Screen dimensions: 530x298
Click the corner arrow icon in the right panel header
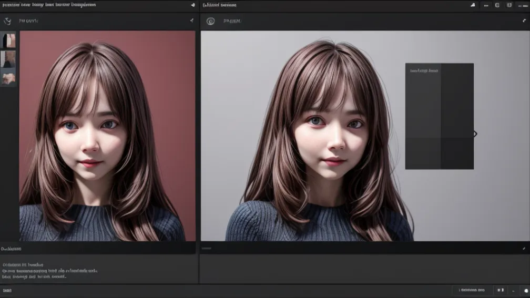[524, 20]
